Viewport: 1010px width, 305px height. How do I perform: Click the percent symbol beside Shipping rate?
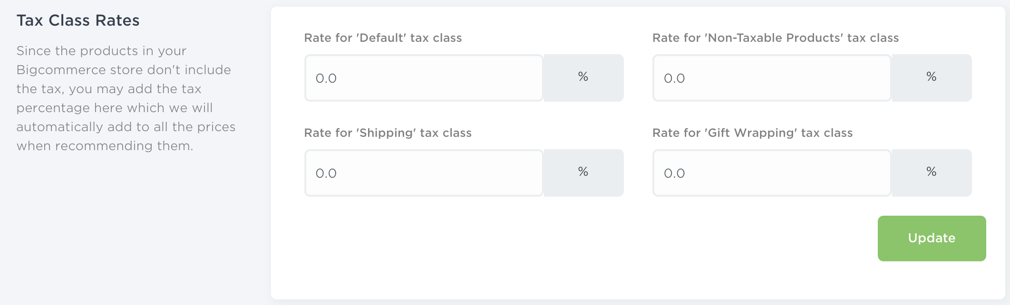(x=583, y=172)
